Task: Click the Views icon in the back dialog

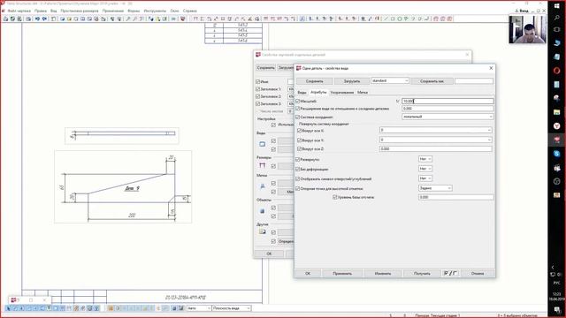Action: pyautogui.click(x=263, y=144)
